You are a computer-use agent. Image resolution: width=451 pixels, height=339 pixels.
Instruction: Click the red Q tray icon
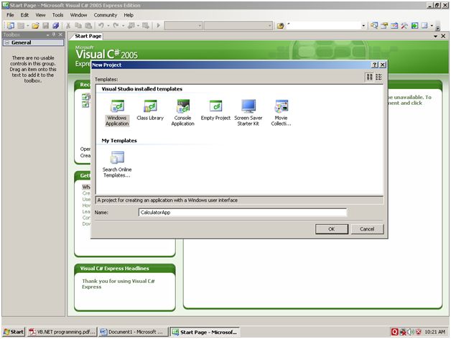tap(395, 332)
